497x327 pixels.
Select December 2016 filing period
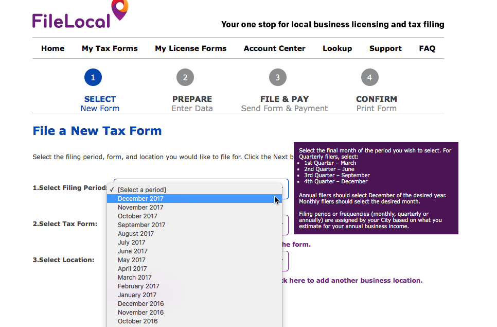point(194,303)
